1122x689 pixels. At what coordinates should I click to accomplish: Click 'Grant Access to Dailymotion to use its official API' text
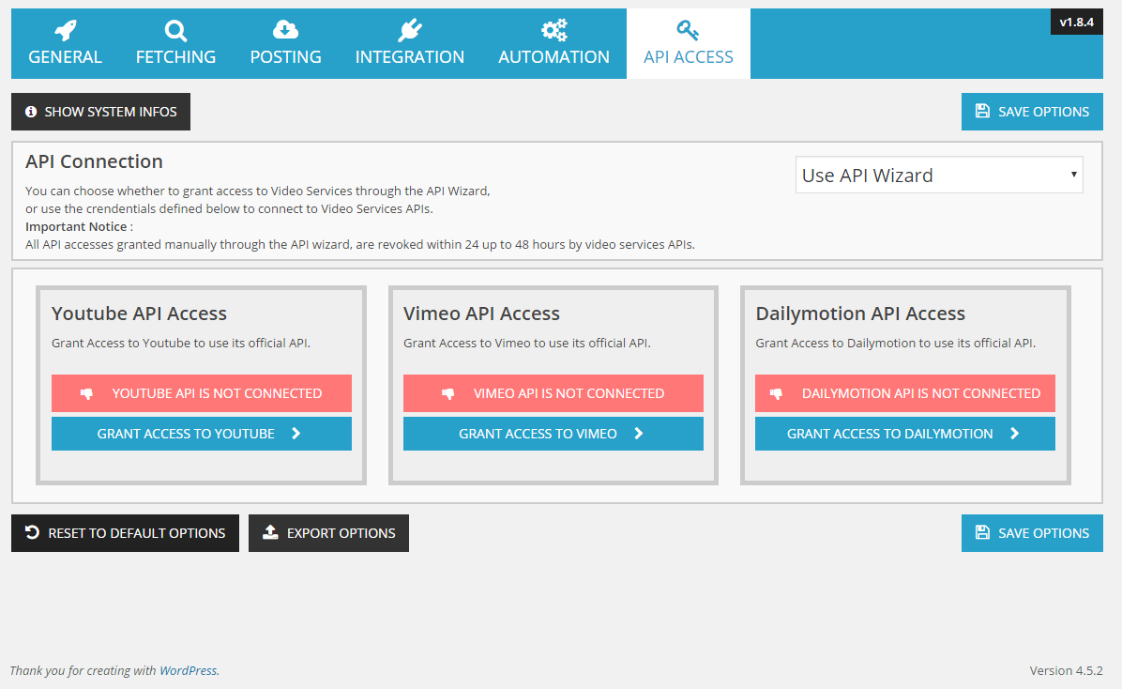(x=895, y=343)
